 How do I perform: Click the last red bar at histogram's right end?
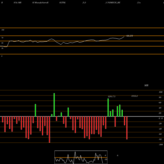pyautogui.click(x=127, y=128)
